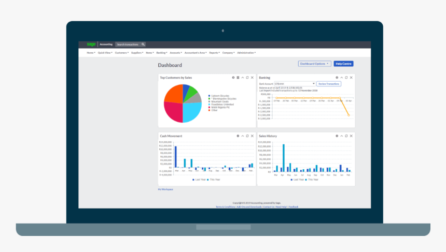This screenshot has width=446, height=252.
Task: Collapse the Top Customers by Sales widget
Action: [243, 78]
